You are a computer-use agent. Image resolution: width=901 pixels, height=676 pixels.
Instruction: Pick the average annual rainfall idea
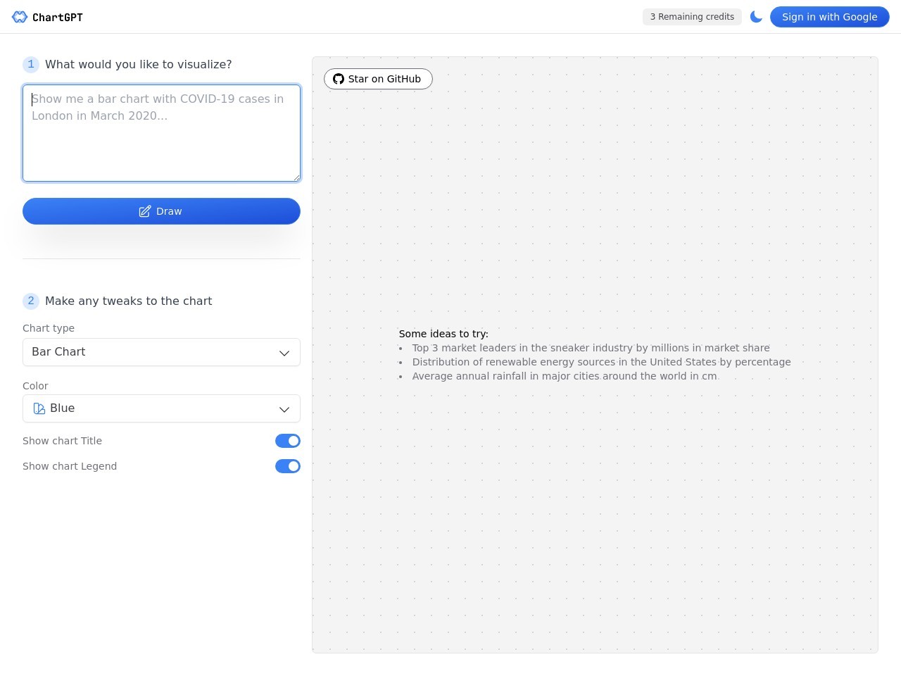[x=565, y=376]
